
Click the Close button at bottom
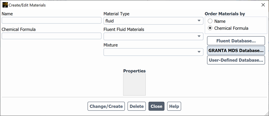tap(156, 106)
